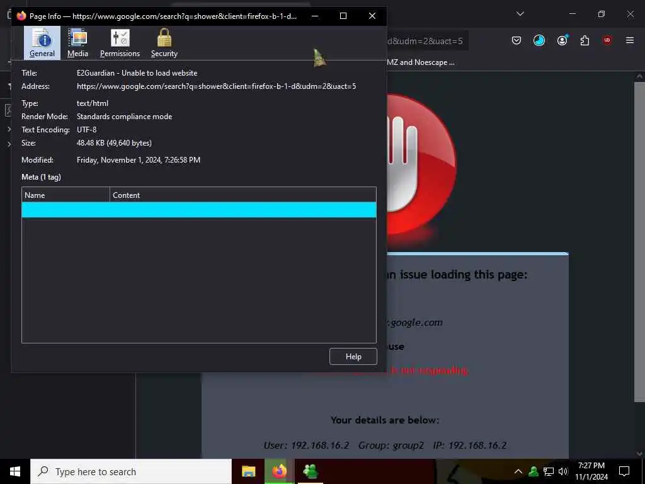Minimize the Page Info window
This screenshot has height=484, width=645.
315,16
